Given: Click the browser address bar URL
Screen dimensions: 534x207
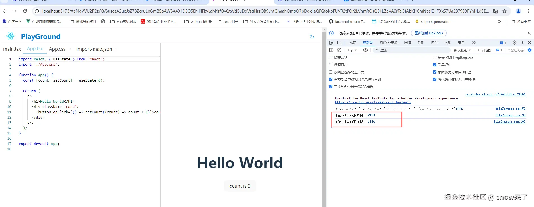Looking at the screenshot, I should pos(265,11).
